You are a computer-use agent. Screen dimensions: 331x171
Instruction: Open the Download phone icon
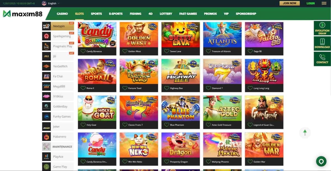(322, 44)
